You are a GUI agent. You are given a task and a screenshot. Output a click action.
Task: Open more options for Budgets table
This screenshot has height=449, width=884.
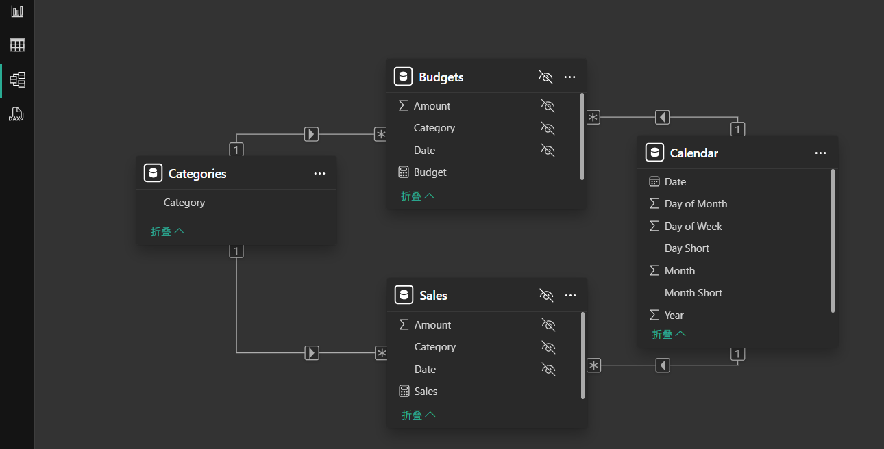pos(569,77)
